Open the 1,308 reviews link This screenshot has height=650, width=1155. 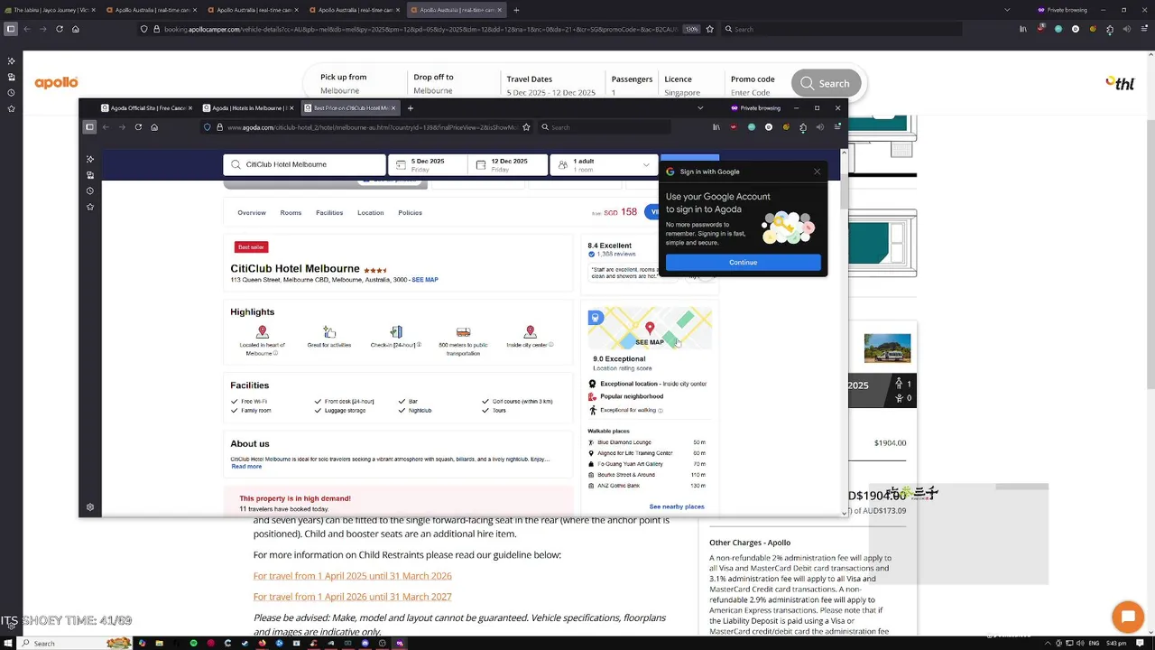coord(617,255)
